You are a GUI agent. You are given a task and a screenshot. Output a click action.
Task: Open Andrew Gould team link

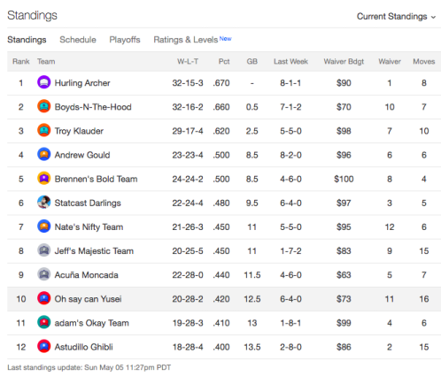click(x=82, y=155)
